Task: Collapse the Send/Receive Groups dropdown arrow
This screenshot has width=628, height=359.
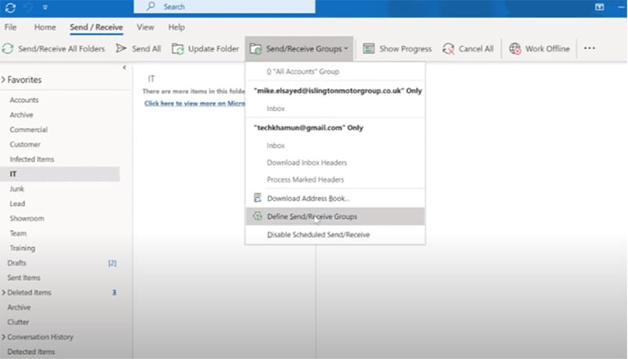Action: (346, 49)
